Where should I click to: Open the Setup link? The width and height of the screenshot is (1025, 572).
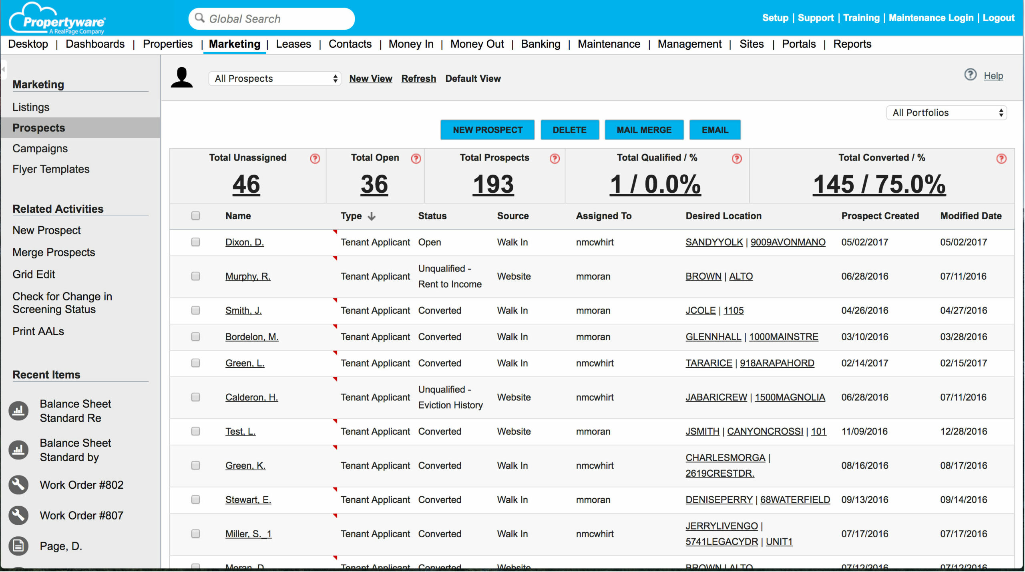[775, 18]
